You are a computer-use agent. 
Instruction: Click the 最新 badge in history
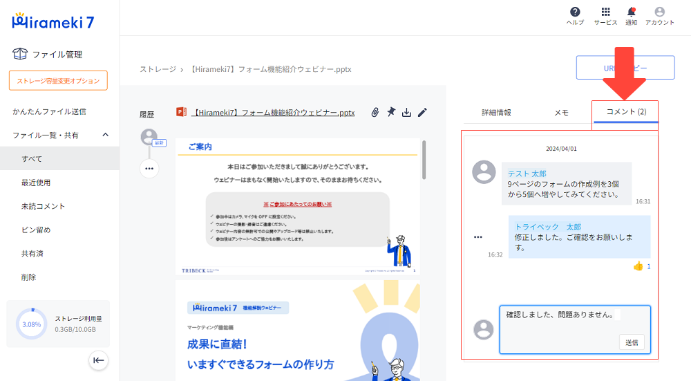(159, 143)
